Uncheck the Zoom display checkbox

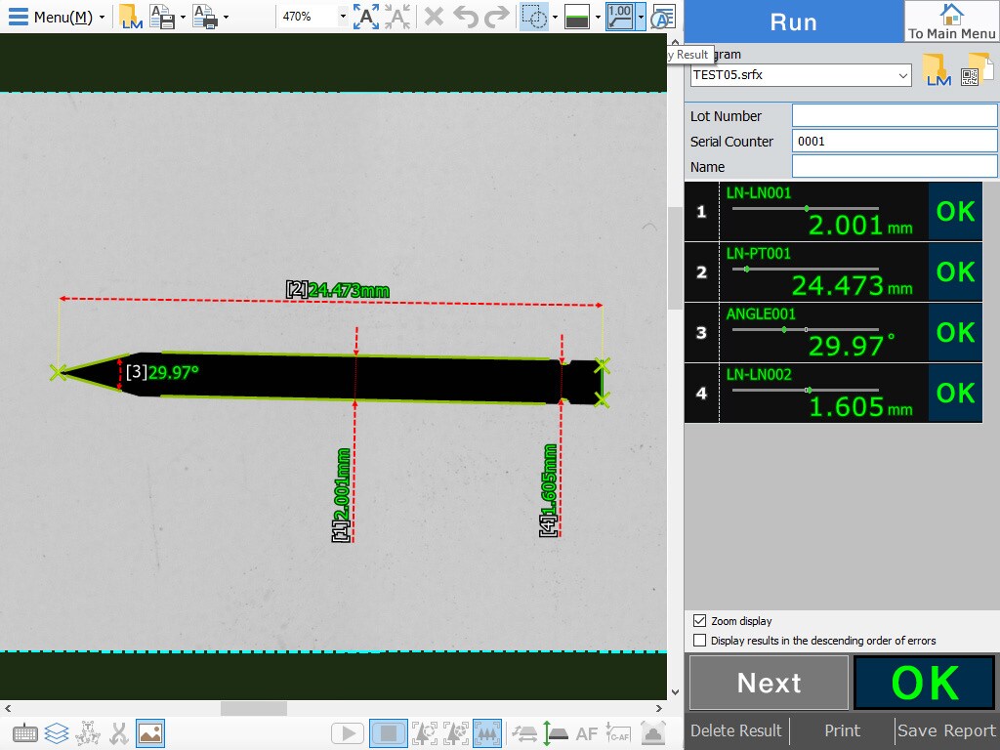[699, 621]
